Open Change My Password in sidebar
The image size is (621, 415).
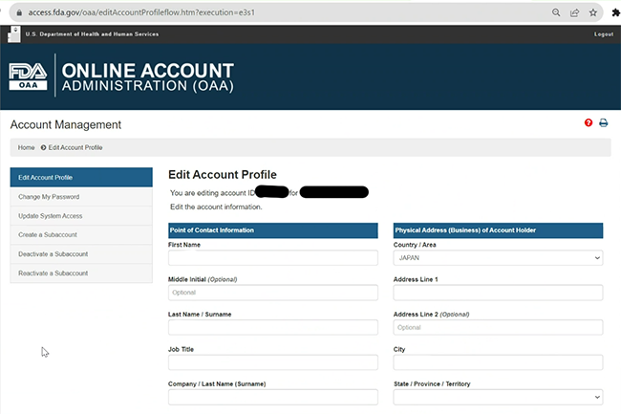pyautogui.click(x=81, y=197)
